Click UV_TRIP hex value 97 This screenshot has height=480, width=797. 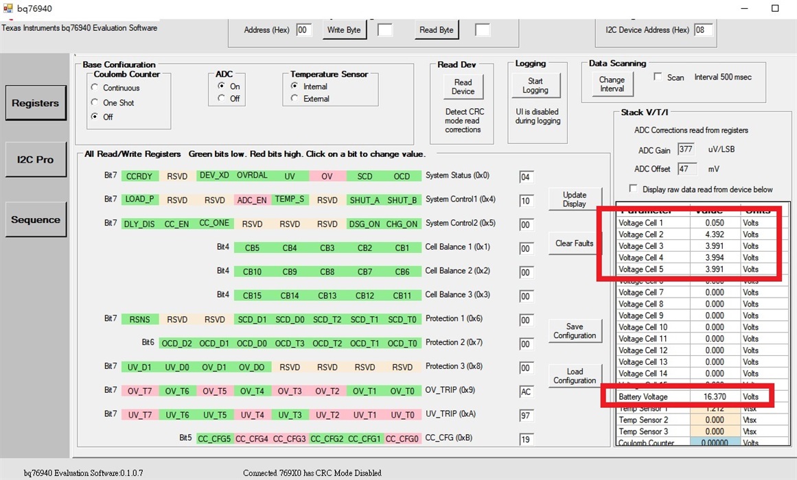click(526, 416)
